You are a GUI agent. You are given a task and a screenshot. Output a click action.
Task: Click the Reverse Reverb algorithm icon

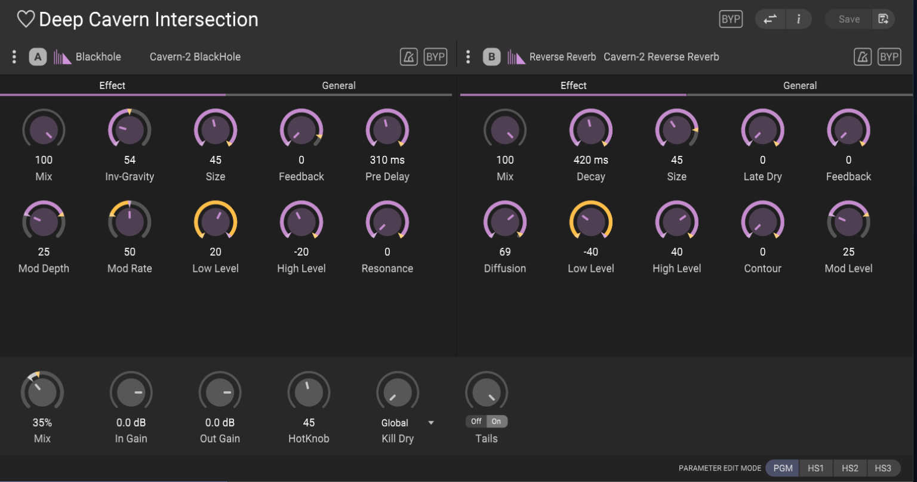click(516, 57)
